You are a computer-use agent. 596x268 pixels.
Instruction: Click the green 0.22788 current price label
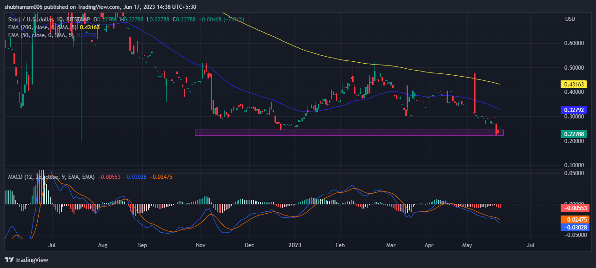574,134
